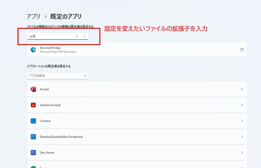Open the Adobe Acrobat app entry
The width and height of the screenshot is (261, 168).
click(x=137, y=105)
